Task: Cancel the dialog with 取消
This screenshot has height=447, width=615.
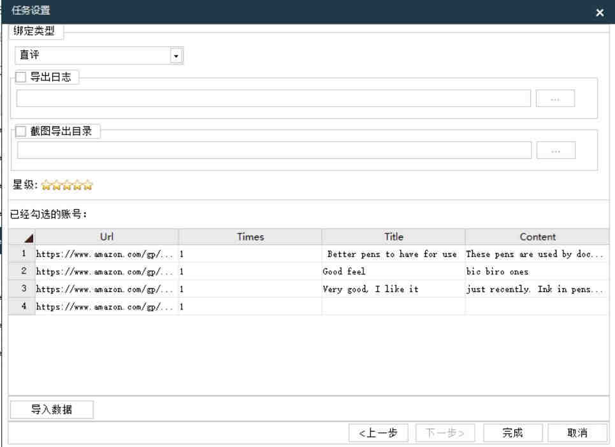Action: click(x=577, y=433)
